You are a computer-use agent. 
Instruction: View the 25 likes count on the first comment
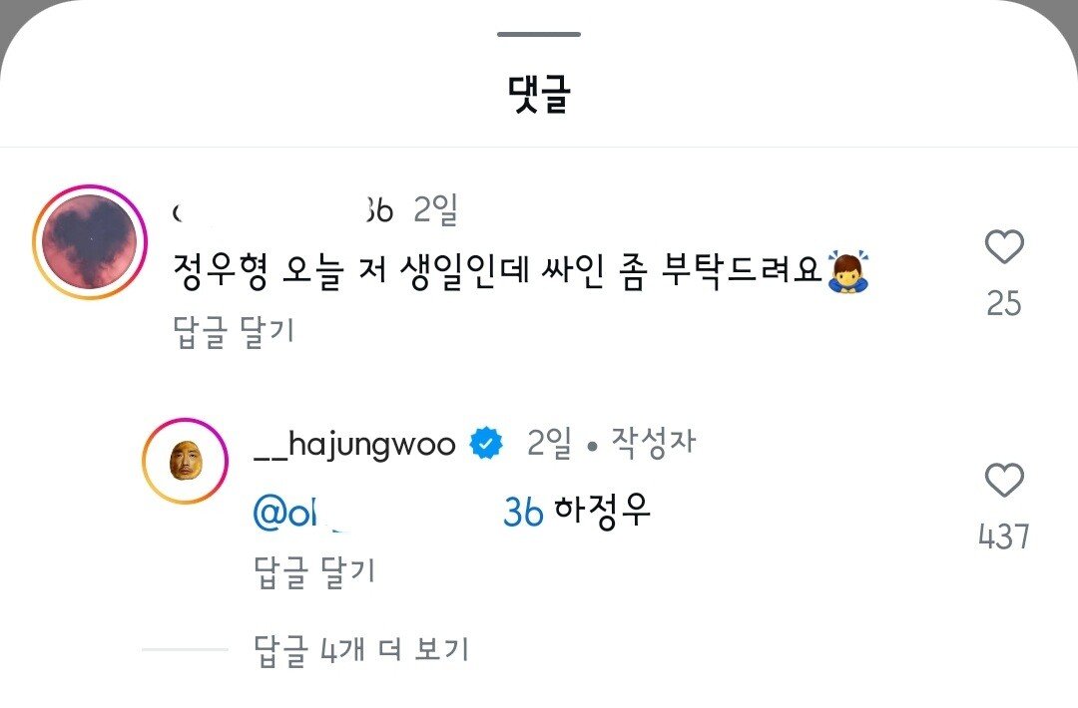pos(1004,303)
